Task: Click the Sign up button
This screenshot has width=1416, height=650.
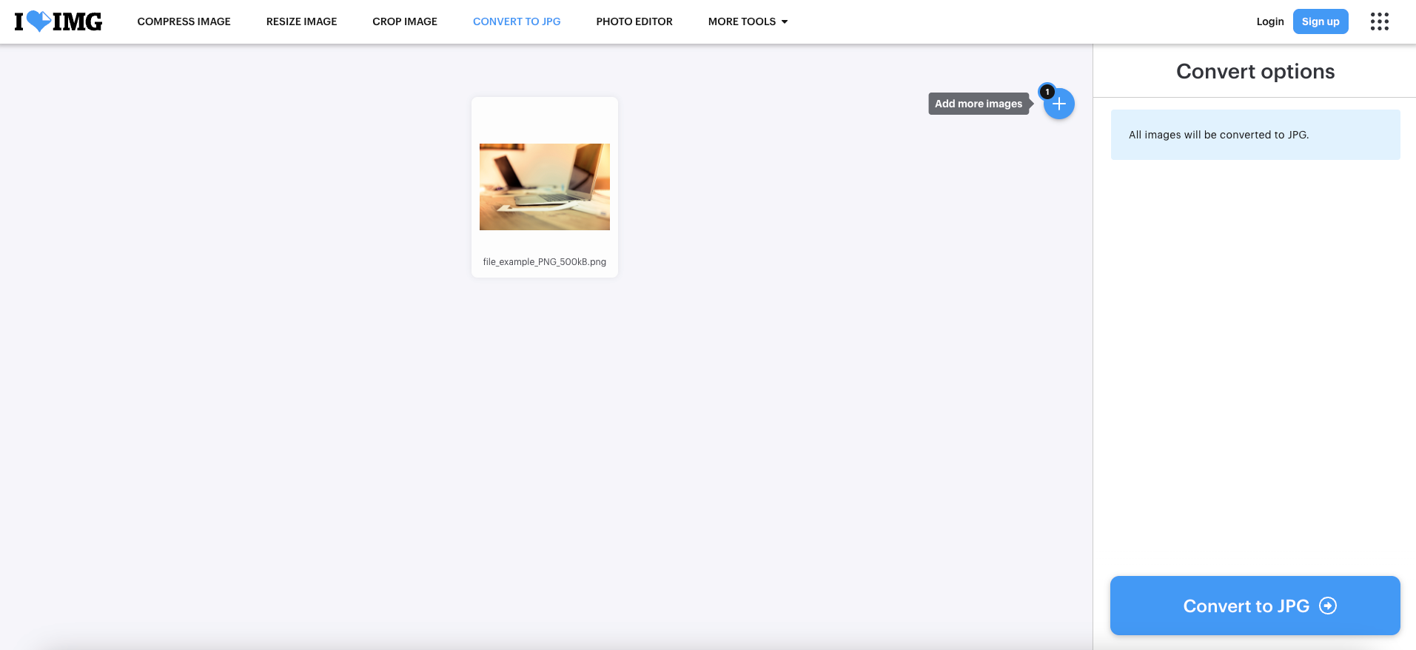Action: (x=1321, y=21)
